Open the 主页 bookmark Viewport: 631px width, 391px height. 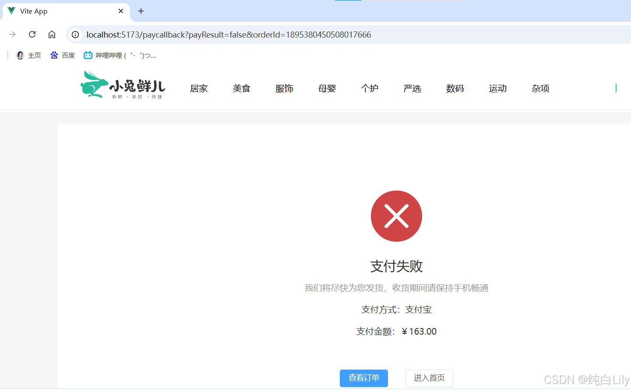point(28,55)
